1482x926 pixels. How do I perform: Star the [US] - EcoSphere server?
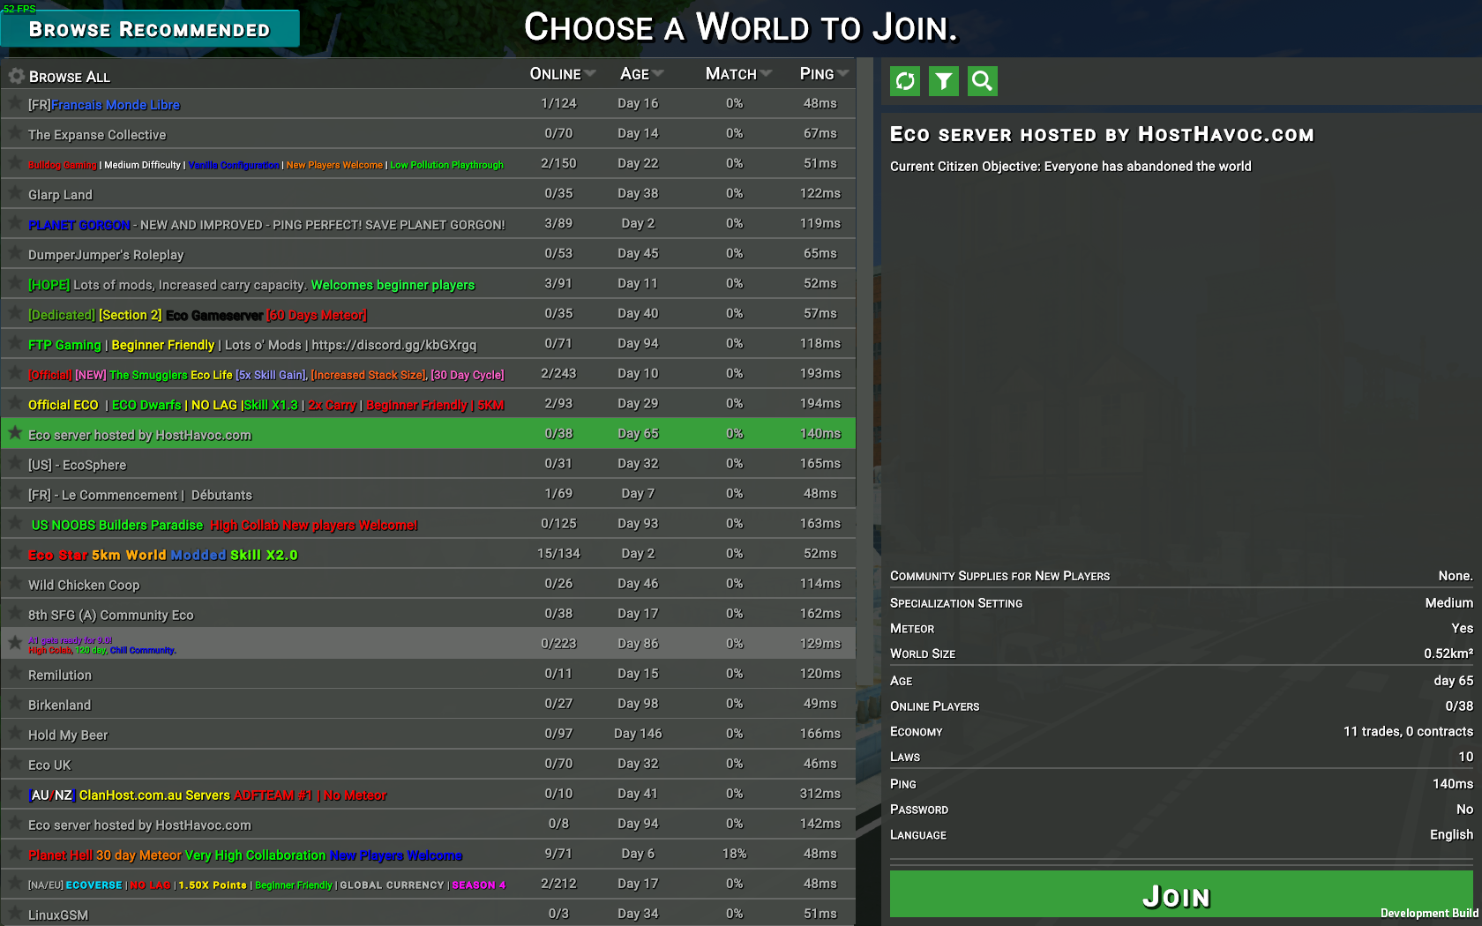15,463
